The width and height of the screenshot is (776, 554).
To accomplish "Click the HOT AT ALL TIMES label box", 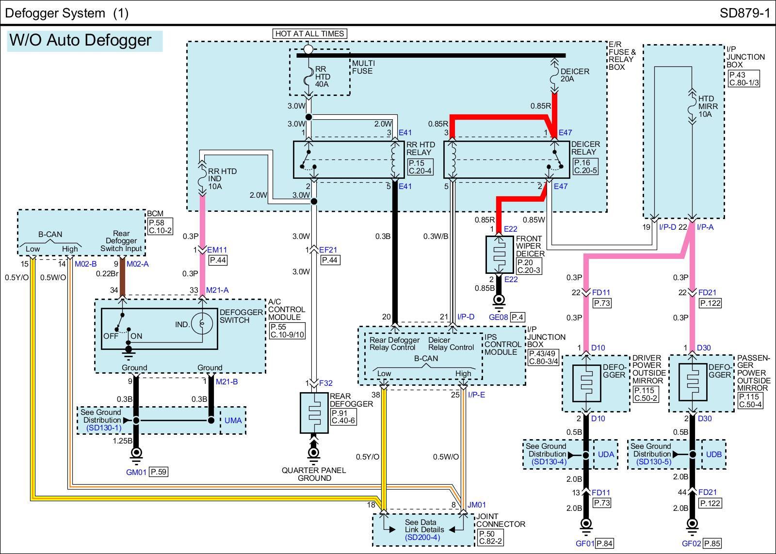I will (310, 33).
